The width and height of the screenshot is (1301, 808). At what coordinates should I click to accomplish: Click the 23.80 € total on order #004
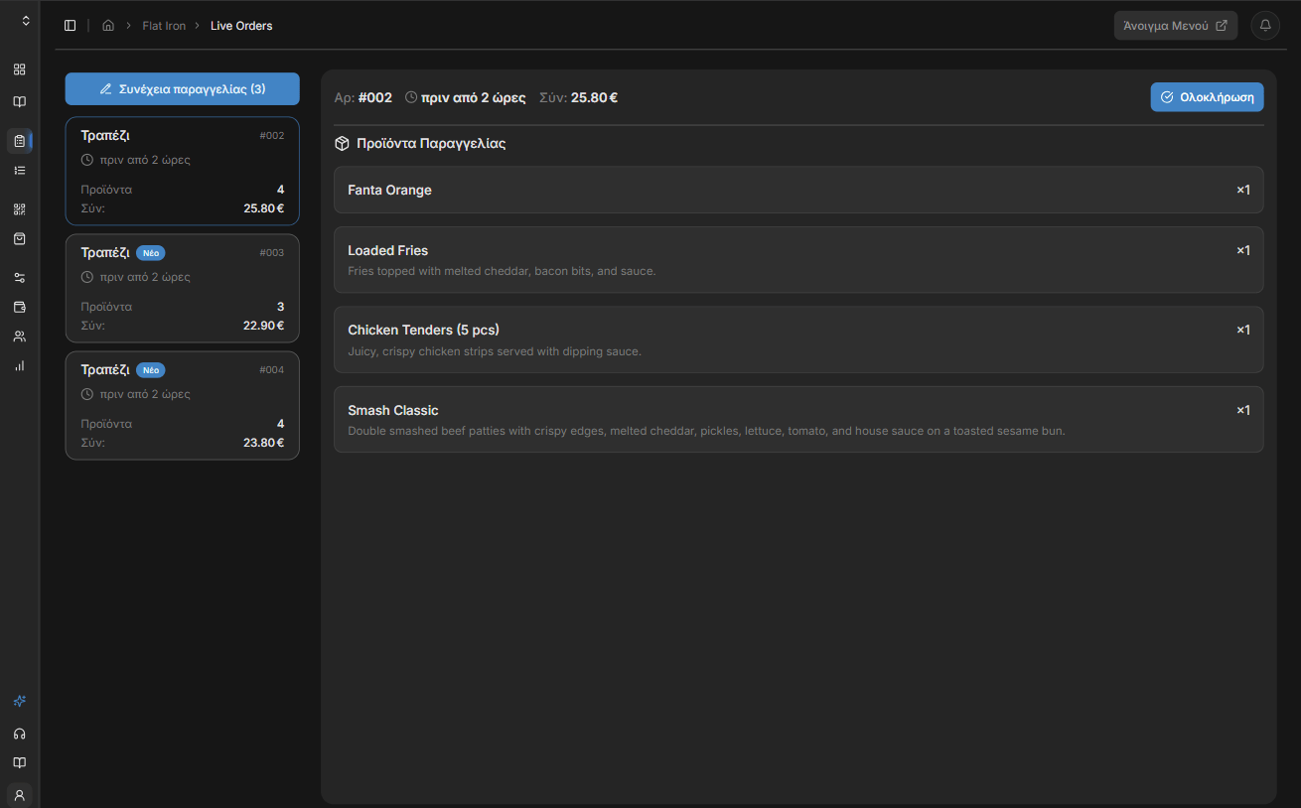click(x=263, y=442)
